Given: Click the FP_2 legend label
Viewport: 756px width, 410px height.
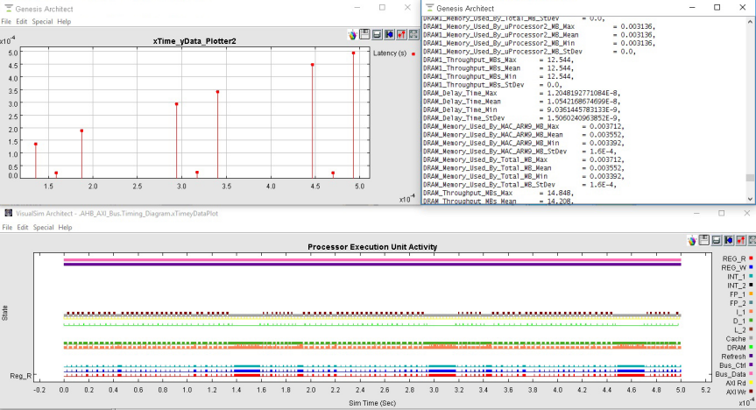Looking at the screenshot, I should (738, 303).
